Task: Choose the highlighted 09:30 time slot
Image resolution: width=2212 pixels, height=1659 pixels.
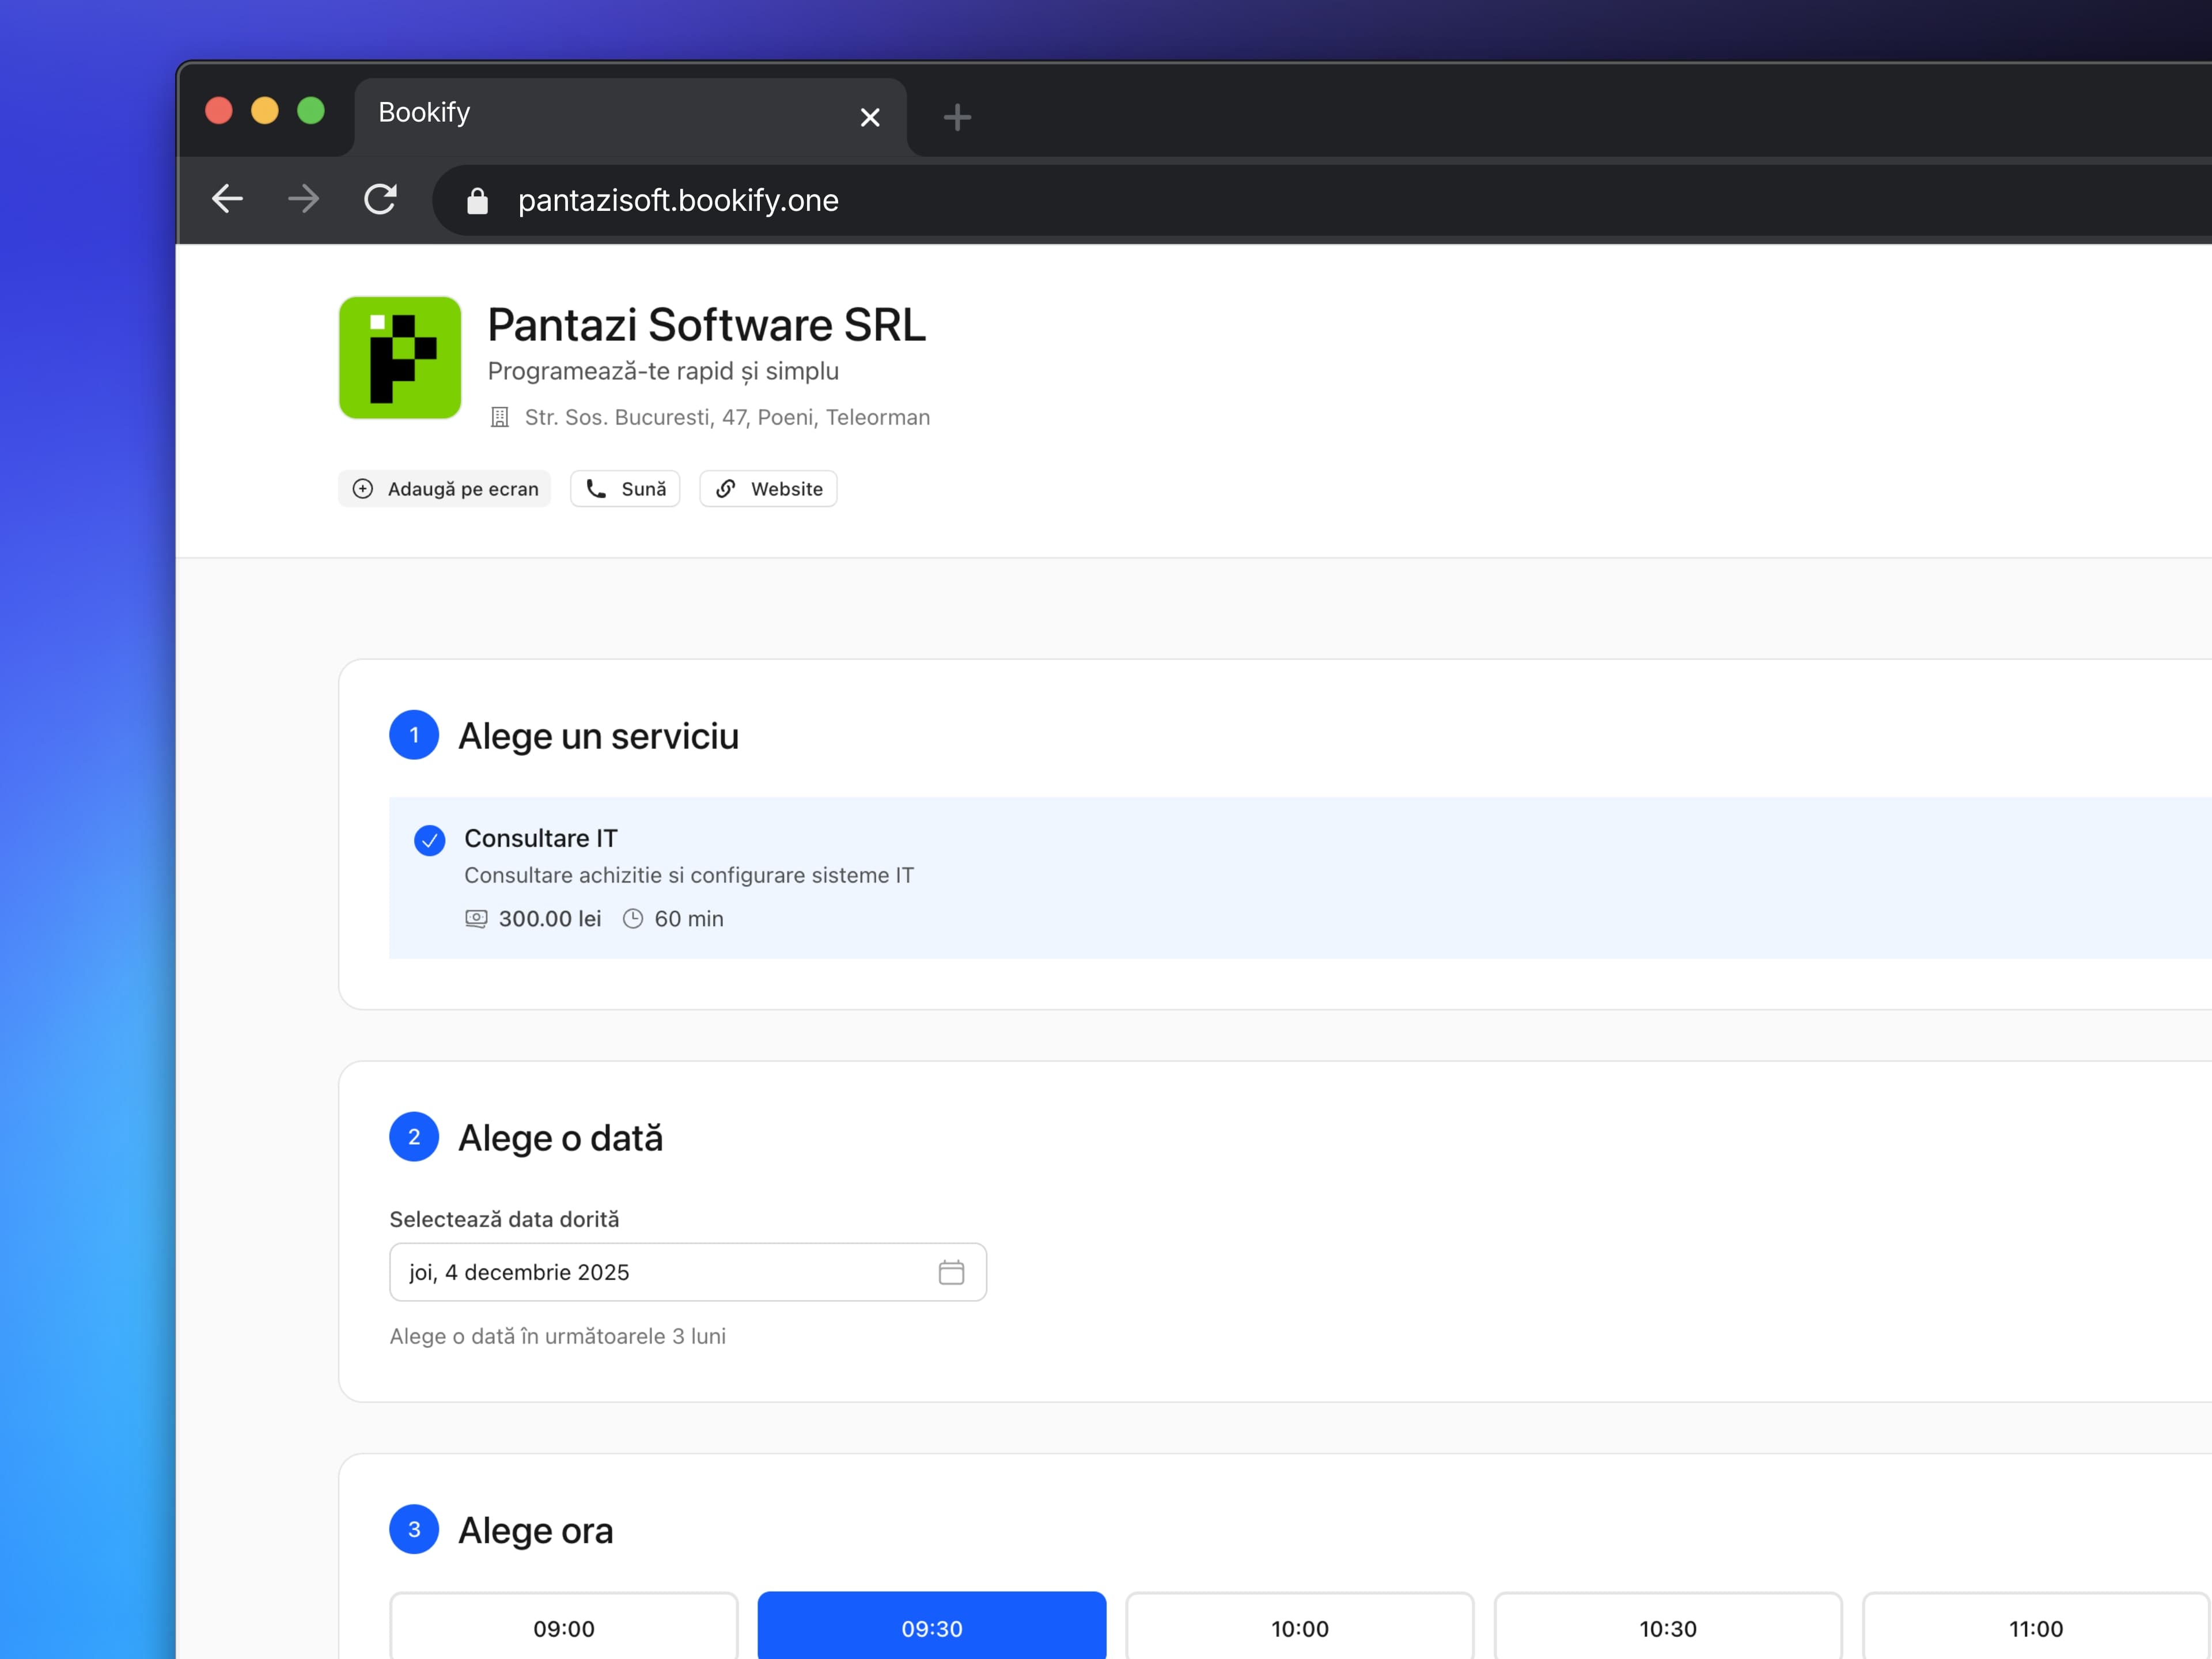Action: (931, 1628)
